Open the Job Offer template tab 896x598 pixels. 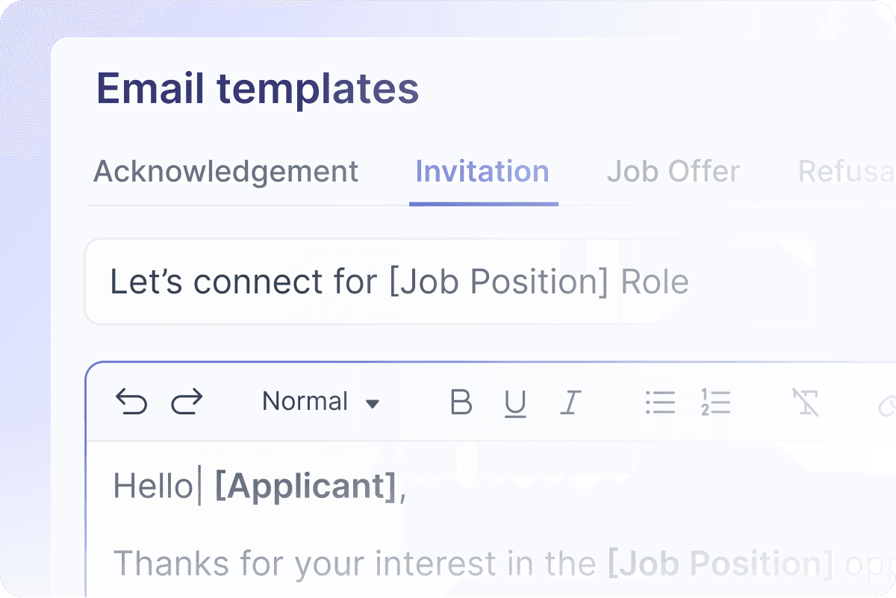pyautogui.click(x=673, y=172)
